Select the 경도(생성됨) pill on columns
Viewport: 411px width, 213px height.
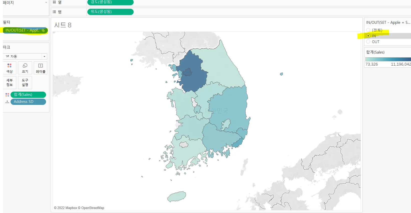[x=110, y=2]
